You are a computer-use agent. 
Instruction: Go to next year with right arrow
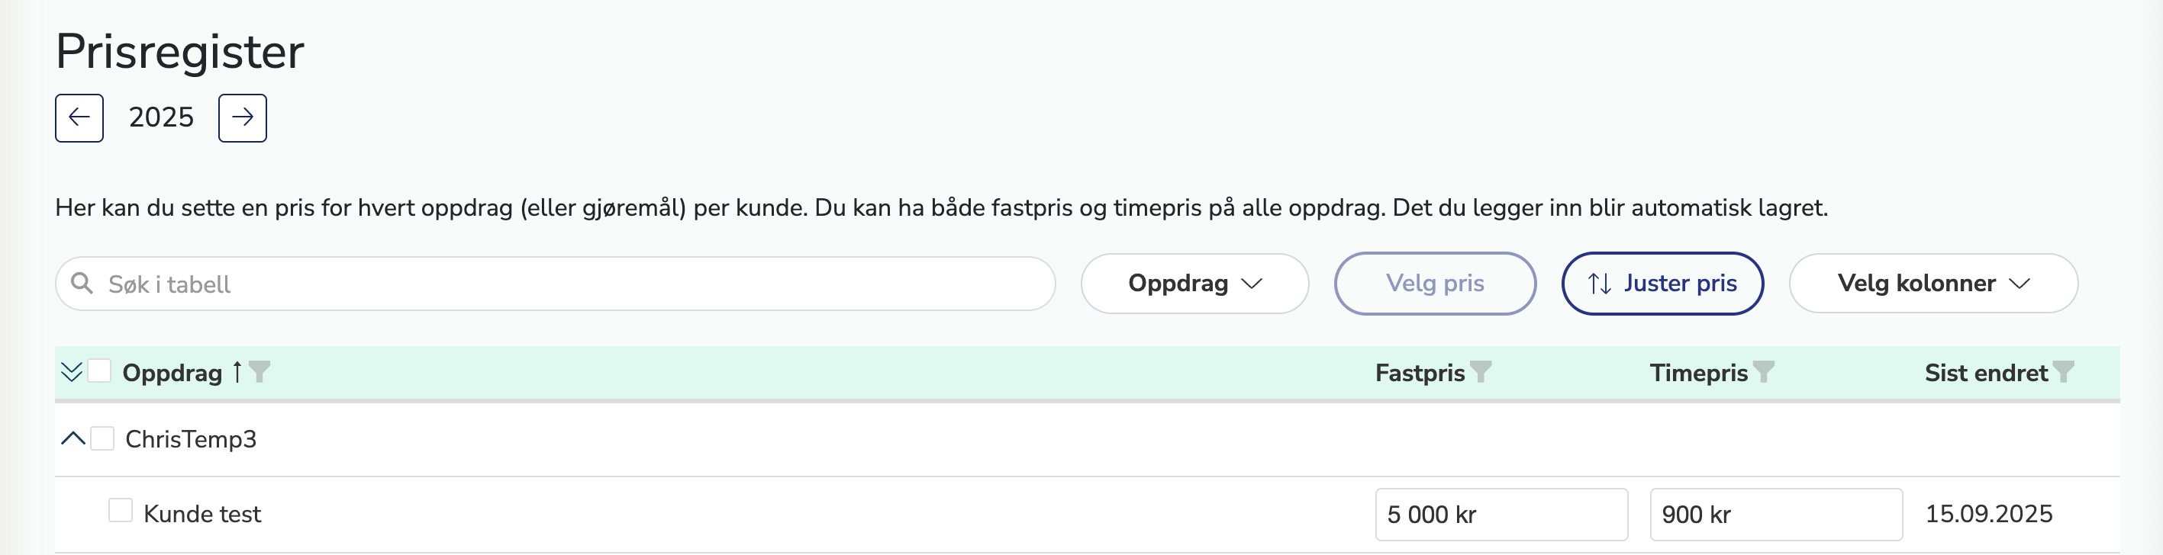point(242,117)
